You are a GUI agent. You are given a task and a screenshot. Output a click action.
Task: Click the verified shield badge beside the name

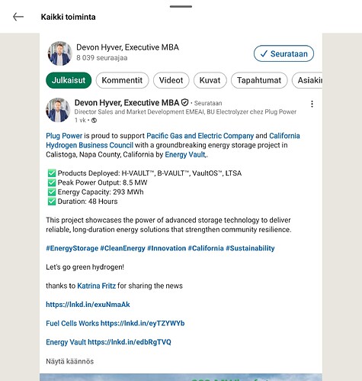pyautogui.click(x=184, y=102)
